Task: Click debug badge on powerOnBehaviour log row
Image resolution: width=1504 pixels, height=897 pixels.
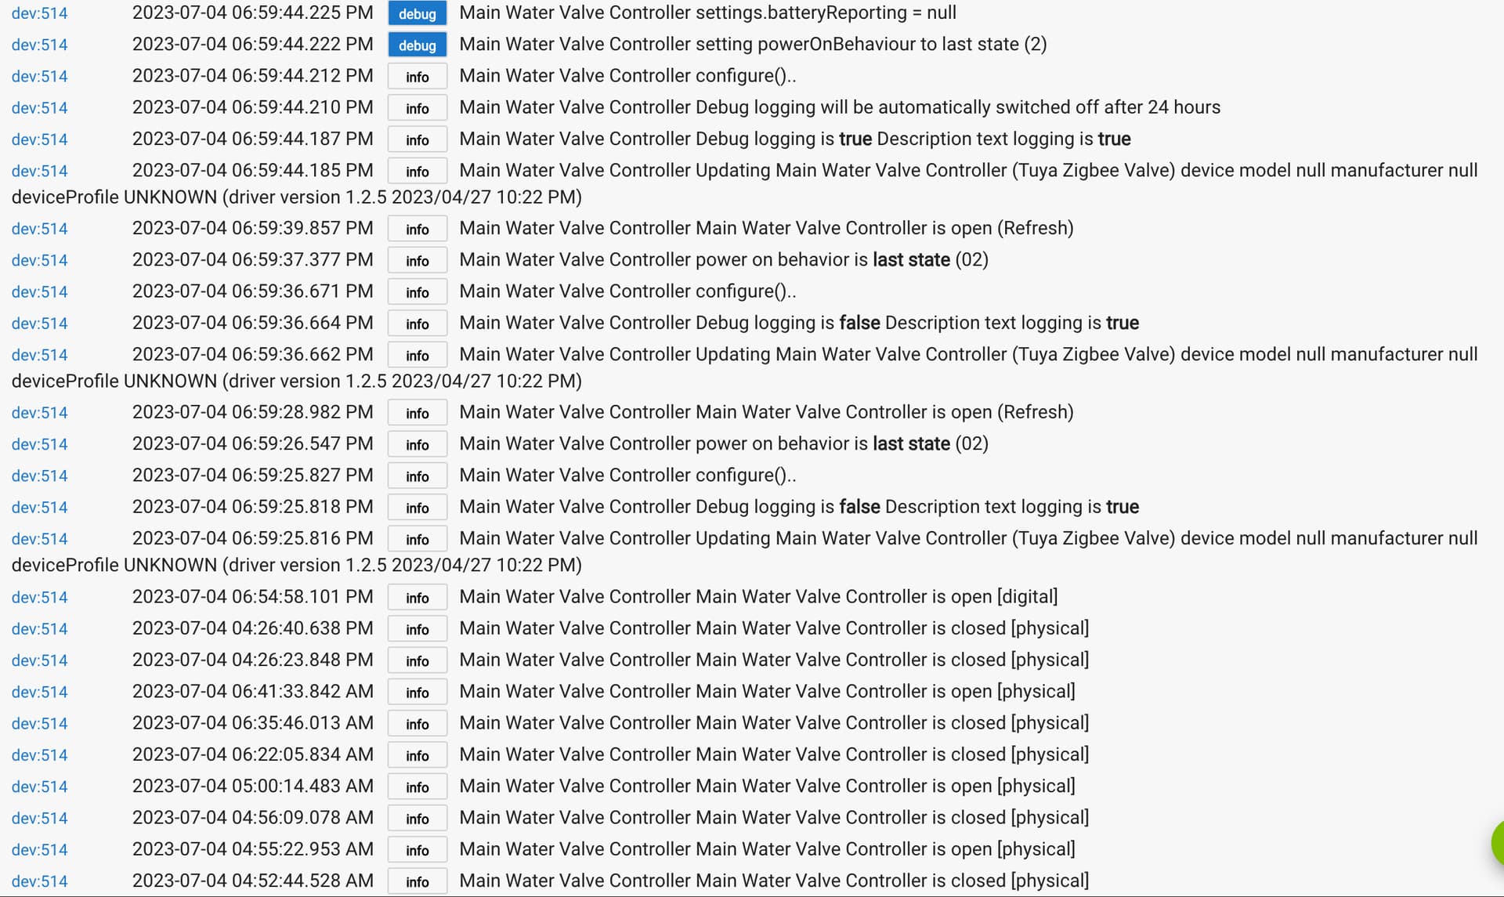Action: tap(417, 45)
